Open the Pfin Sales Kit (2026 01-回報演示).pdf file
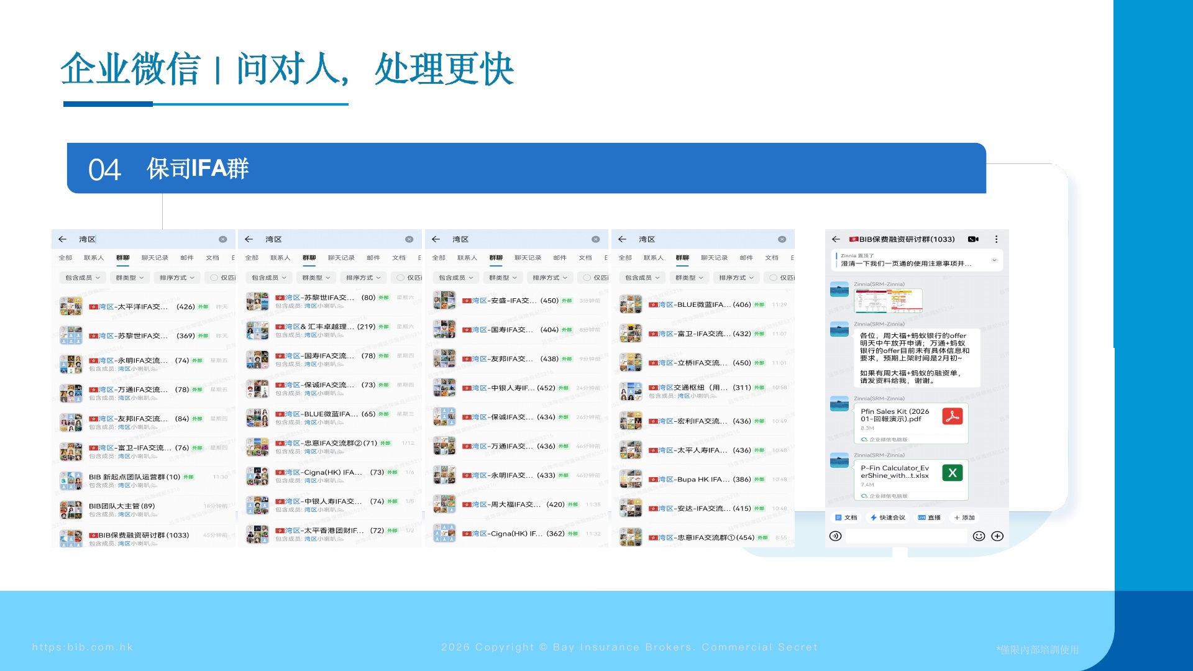The height and width of the screenshot is (671, 1193). pos(911,424)
